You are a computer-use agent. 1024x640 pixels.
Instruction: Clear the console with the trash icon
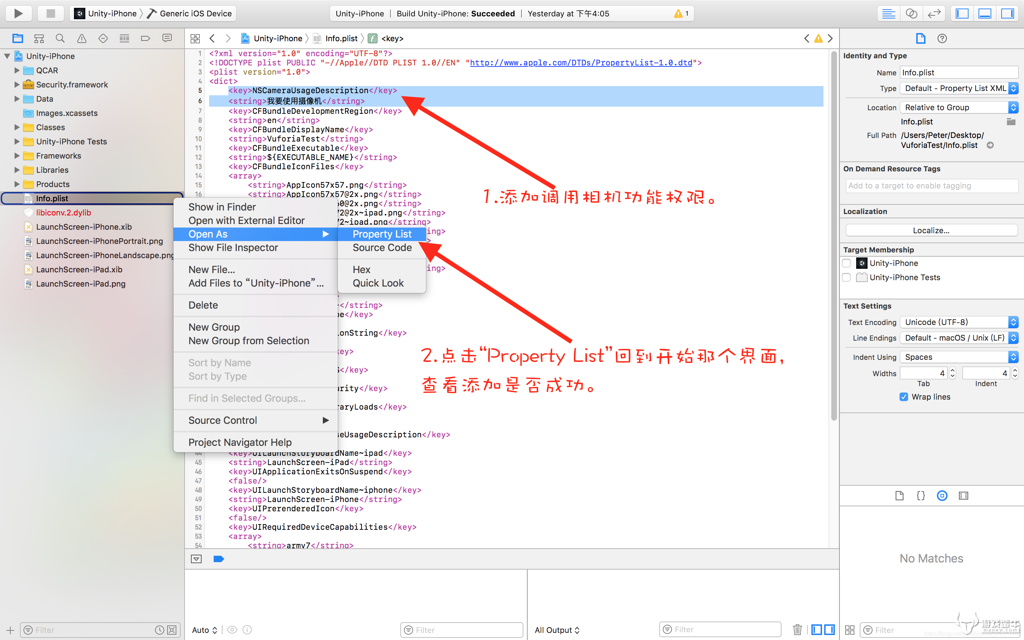(797, 629)
